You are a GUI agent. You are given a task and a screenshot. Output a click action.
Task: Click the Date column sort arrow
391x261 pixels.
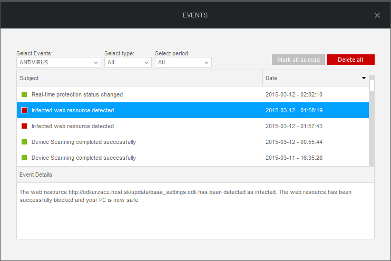pyautogui.click(x=364, y=78)
